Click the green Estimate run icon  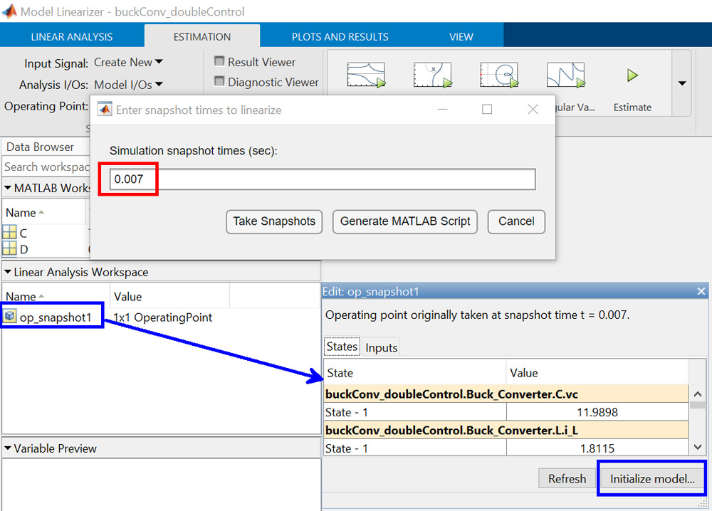tap(632, 75)
